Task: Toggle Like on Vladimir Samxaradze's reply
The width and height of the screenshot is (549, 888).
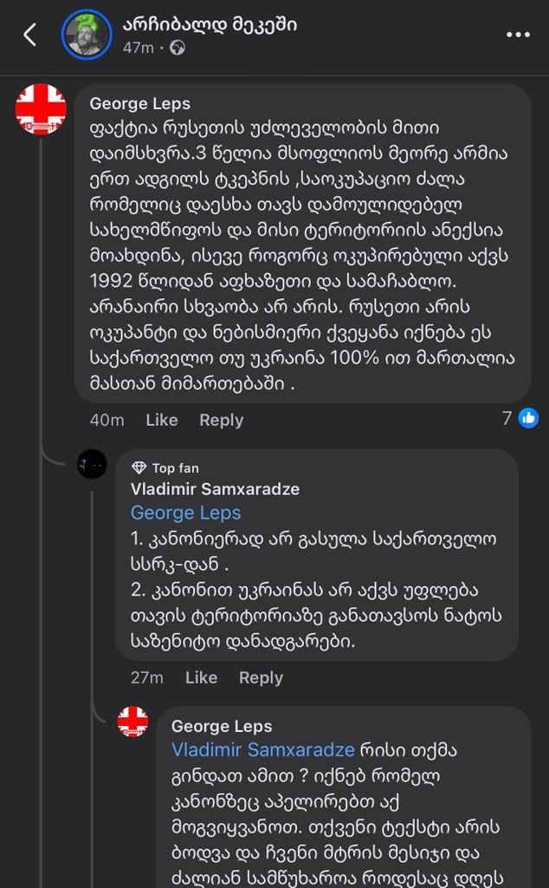Action: coord(201,677)
